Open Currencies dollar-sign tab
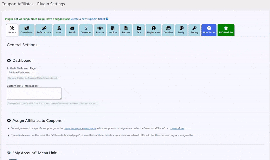Viewport: 270px width, 160px height. 86,30
